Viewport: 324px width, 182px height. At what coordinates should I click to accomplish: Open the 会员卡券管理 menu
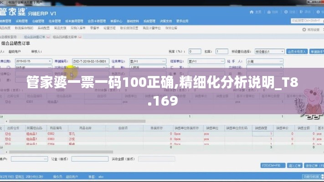coord(97,21)
